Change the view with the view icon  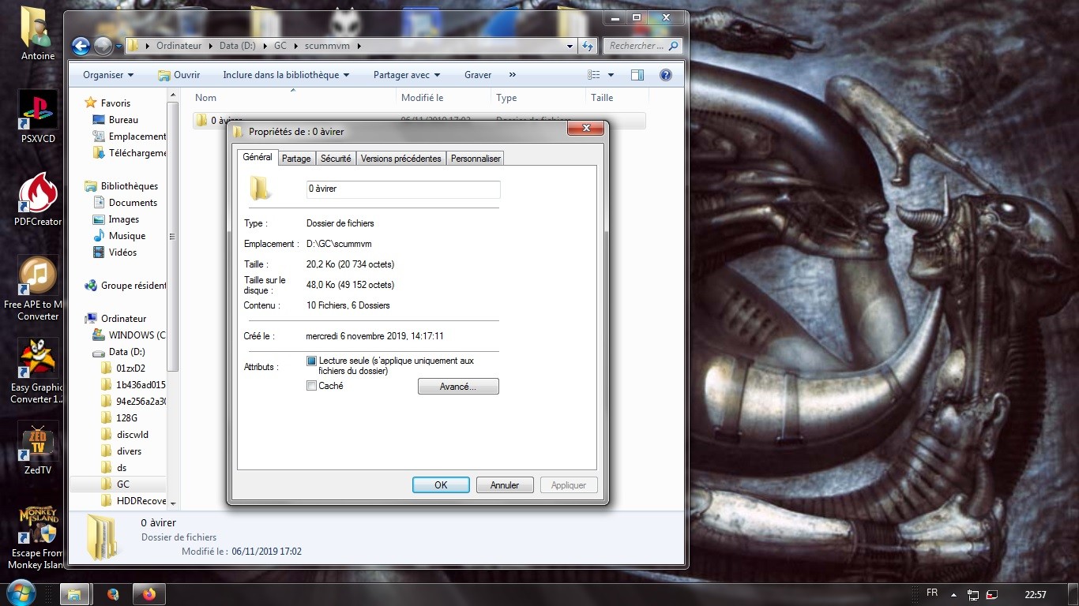pos(594,75)
